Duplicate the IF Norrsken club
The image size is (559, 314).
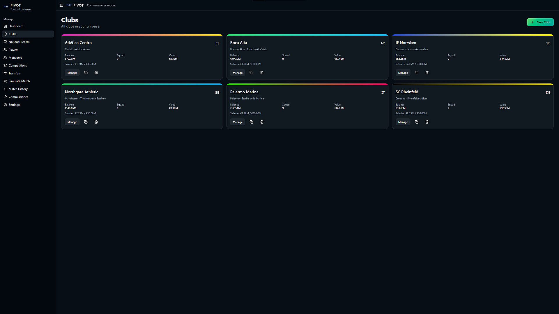(417, 73)
